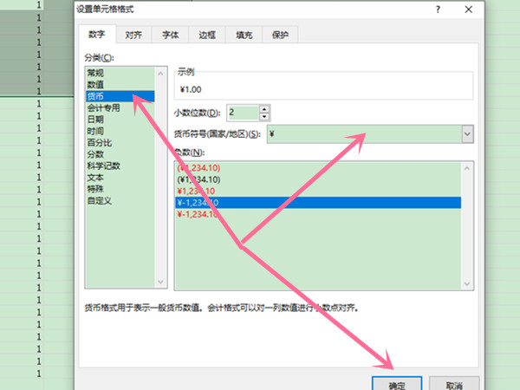Decrease decimal places with down arrow
Screen dimensions: 520x390
point(264,116)
